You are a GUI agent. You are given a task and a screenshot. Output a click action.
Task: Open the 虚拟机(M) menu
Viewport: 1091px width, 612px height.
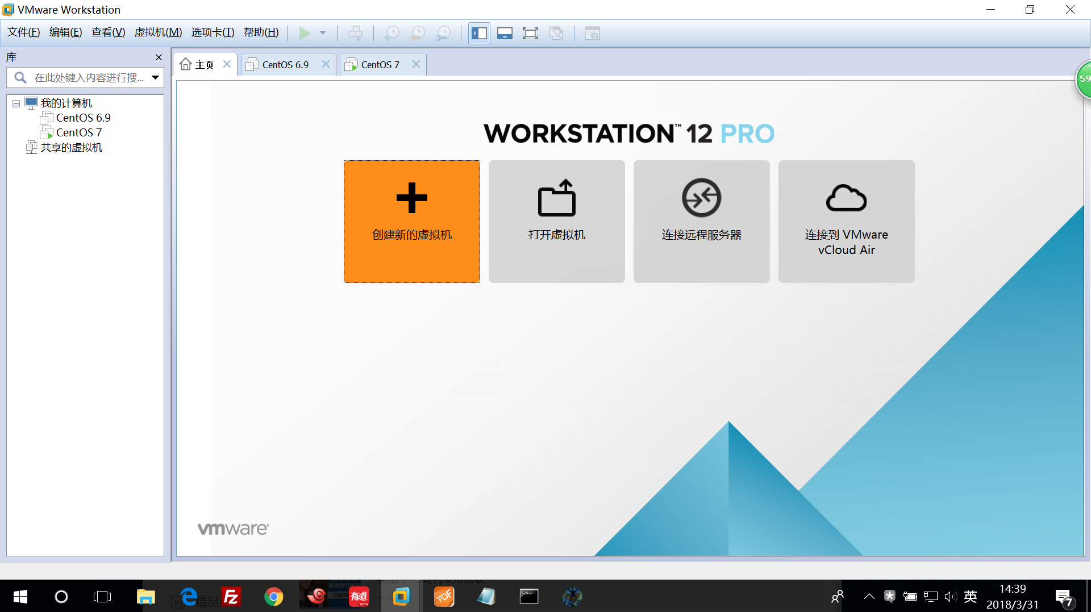click(x=158, y=32)
